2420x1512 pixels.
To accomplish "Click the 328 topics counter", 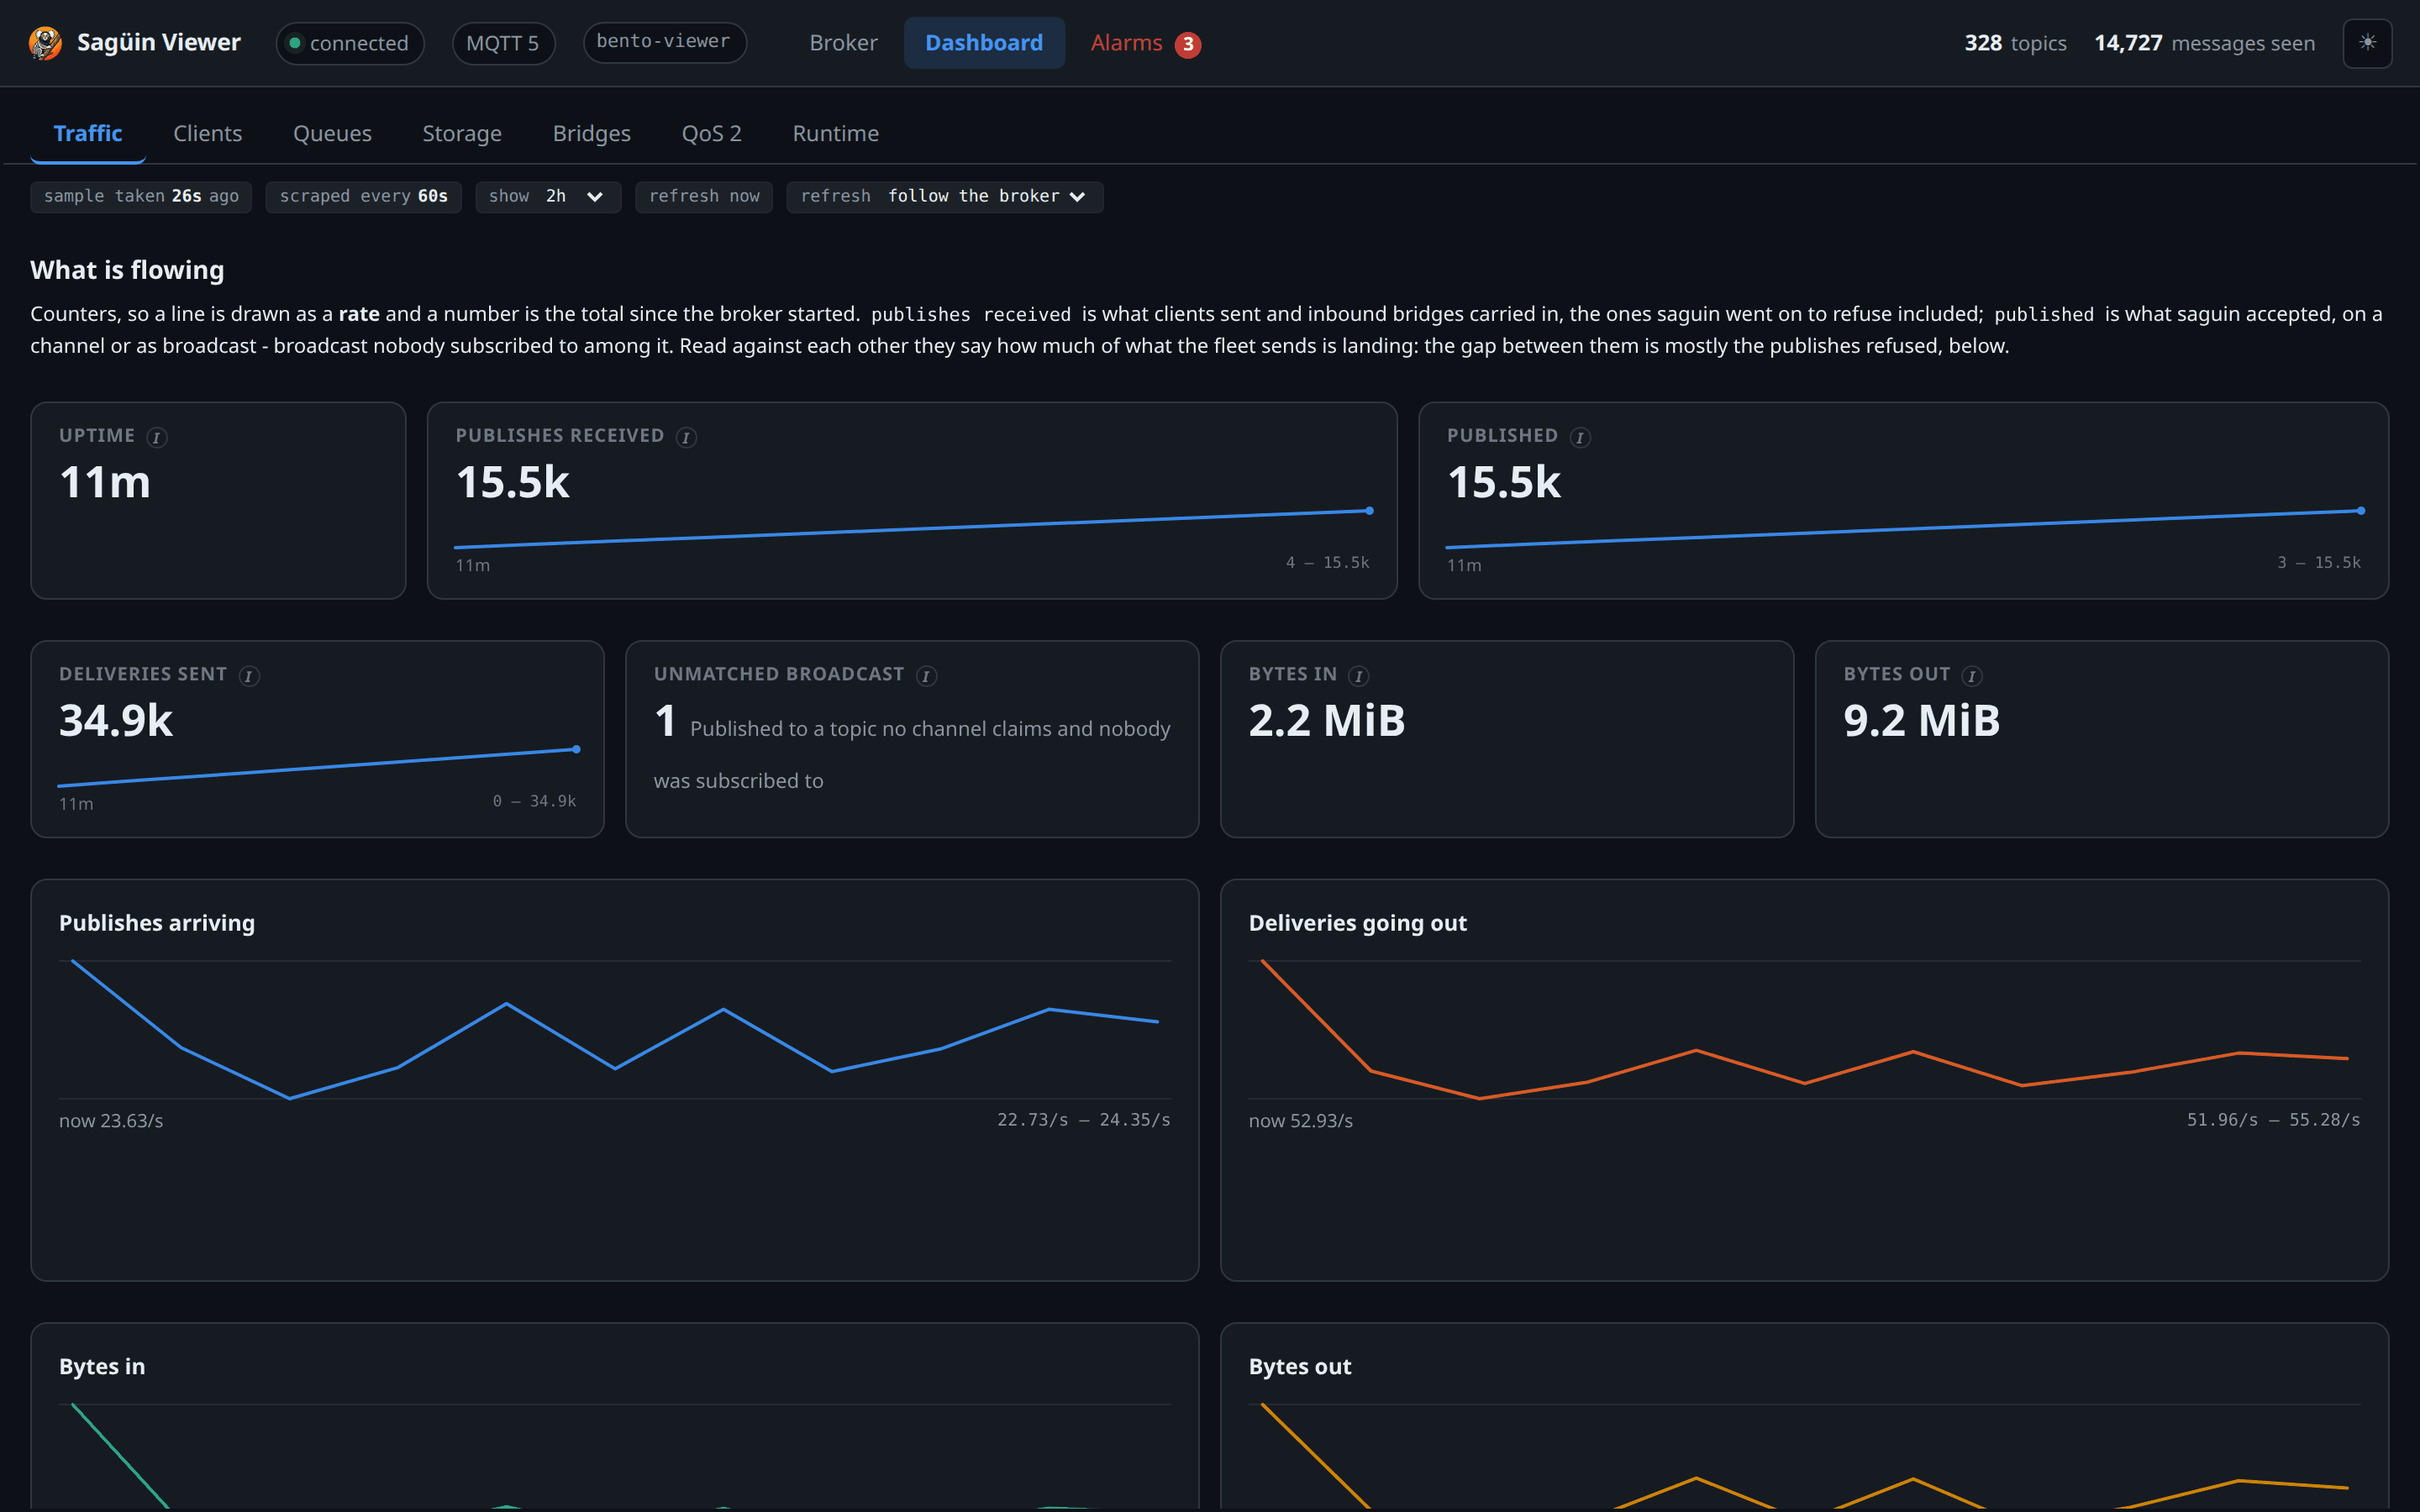I will click(x=2015, y=43).
